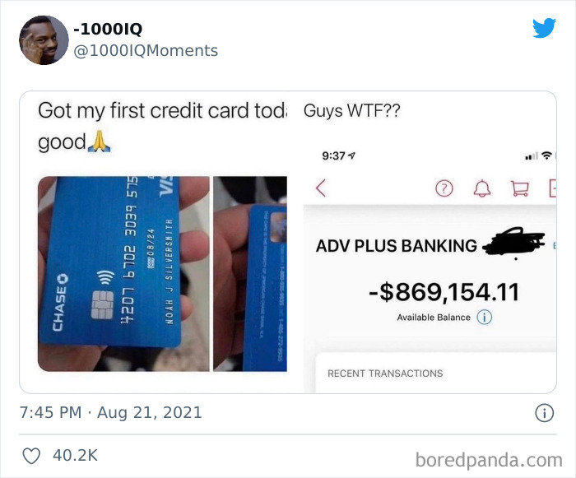The width and height of the screenshot is (576, 478).
Task: View the 40.2K likes count
Action: pos(76,456)
